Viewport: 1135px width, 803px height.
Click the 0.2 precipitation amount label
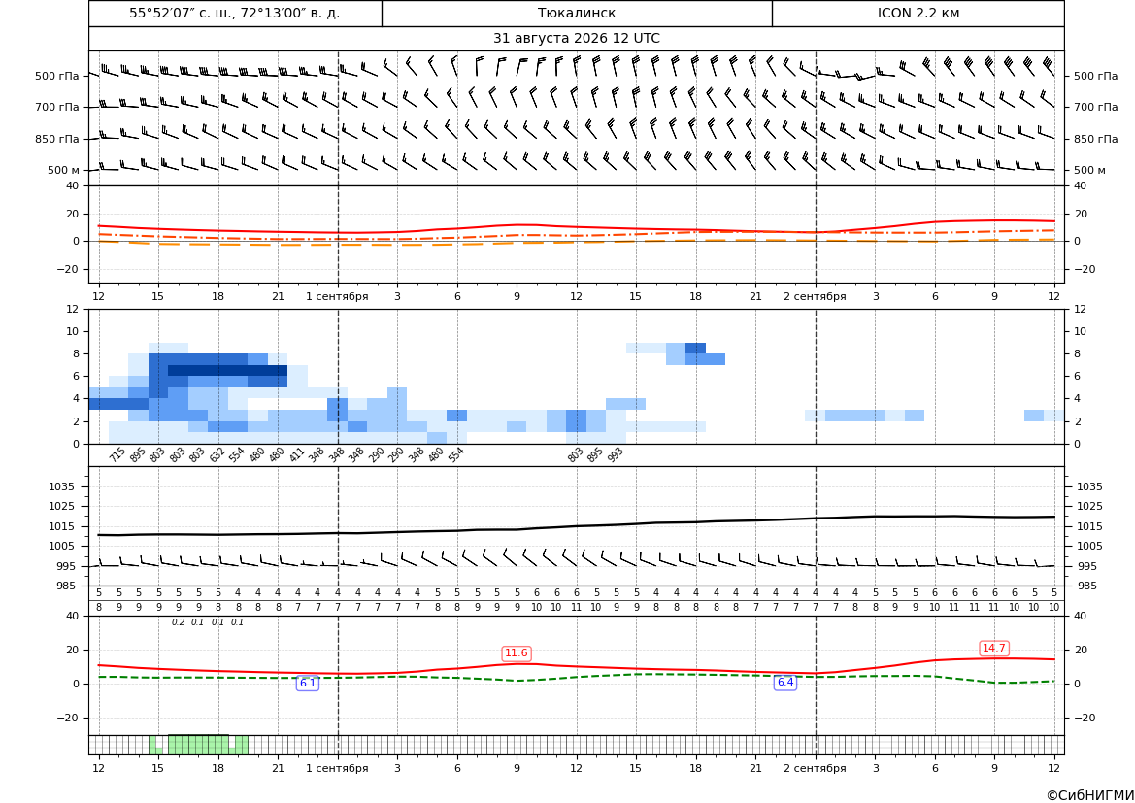[x=178, y=622]
